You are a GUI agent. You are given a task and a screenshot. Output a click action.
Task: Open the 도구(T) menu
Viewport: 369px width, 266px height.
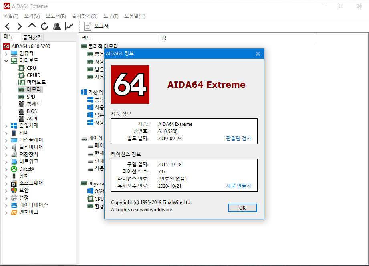click(x=111, y=16)
